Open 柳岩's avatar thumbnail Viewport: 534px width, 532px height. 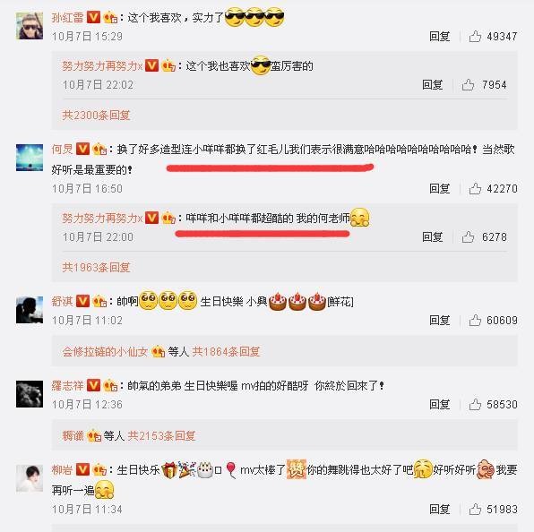tap(30, 478)
